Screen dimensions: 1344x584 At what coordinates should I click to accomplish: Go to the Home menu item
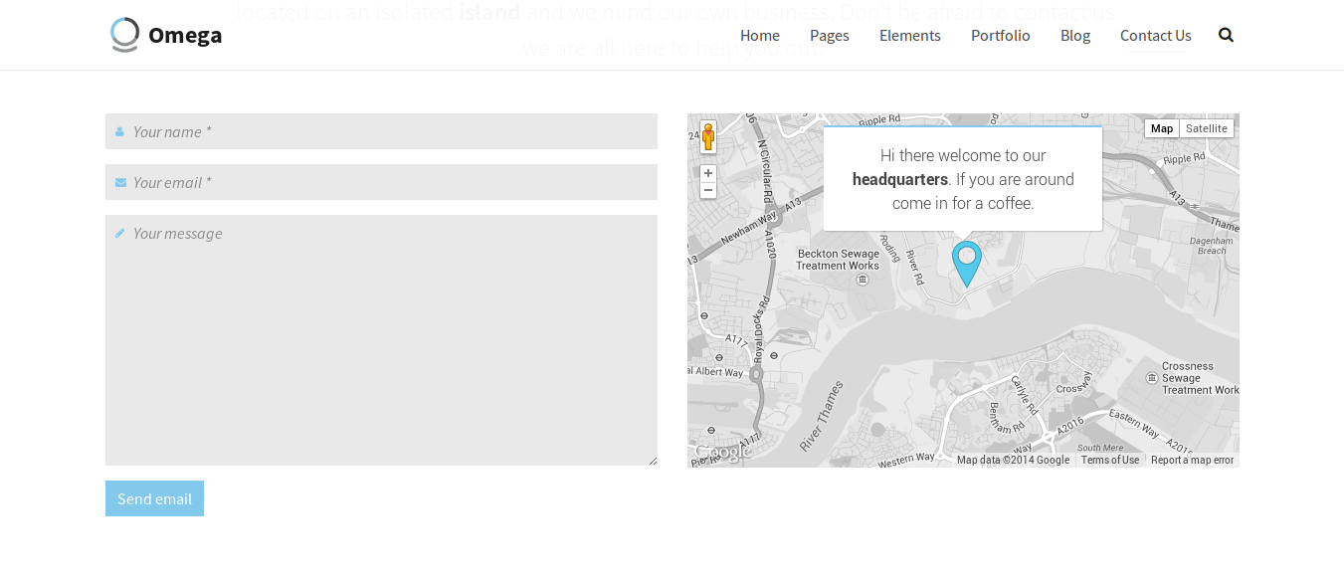tap(759, 36)
